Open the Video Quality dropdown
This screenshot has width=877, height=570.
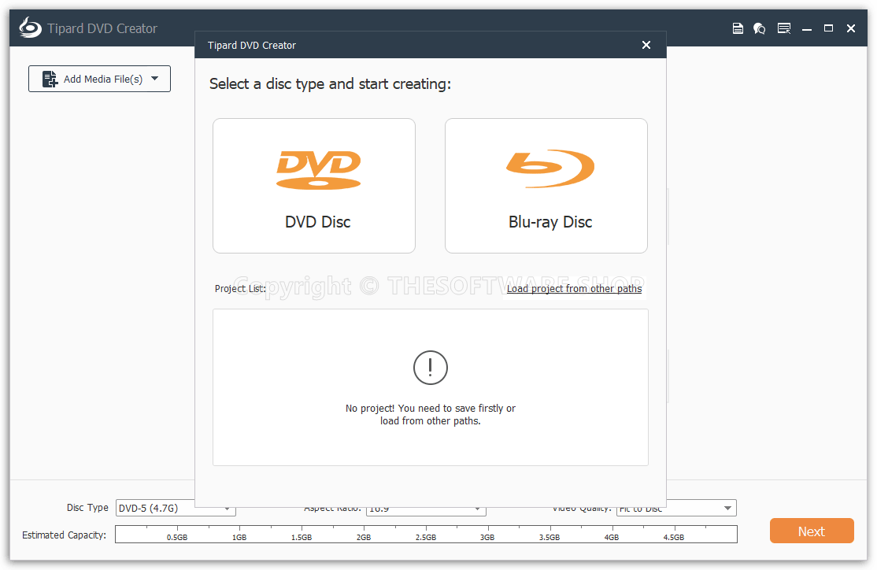[676, 508]
